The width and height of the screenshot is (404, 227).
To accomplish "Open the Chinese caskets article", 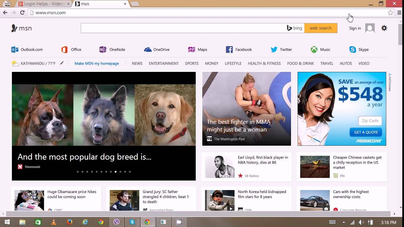I will tap(357, 162).
